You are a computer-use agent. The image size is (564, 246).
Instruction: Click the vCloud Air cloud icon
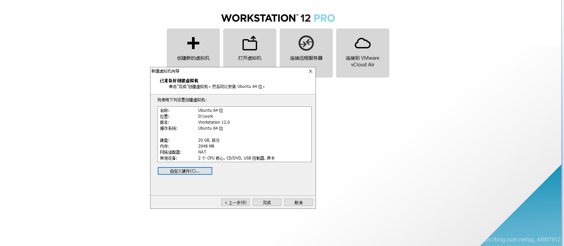[363, 43]
